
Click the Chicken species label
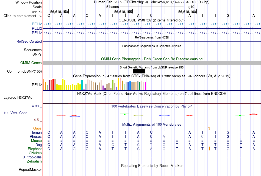35,153
